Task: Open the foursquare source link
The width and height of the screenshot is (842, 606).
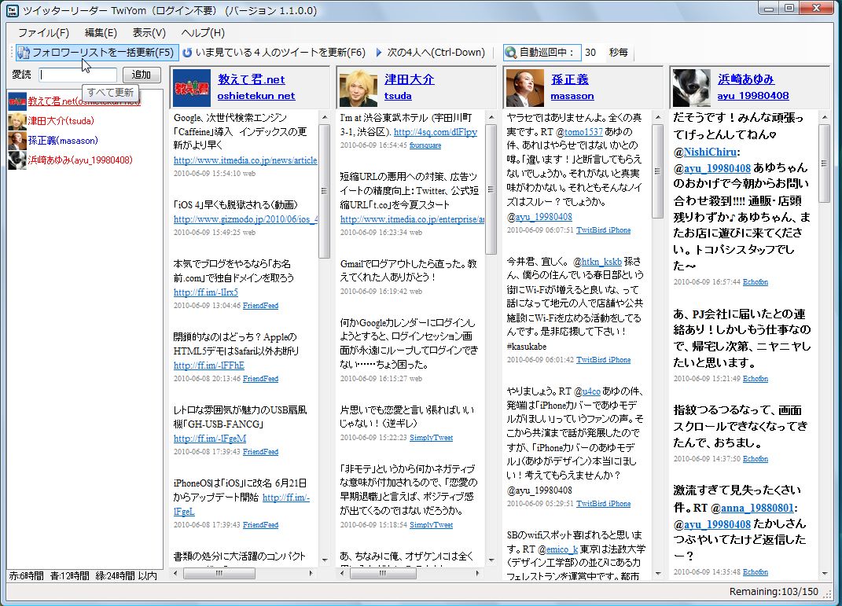Action: (425, 145)
